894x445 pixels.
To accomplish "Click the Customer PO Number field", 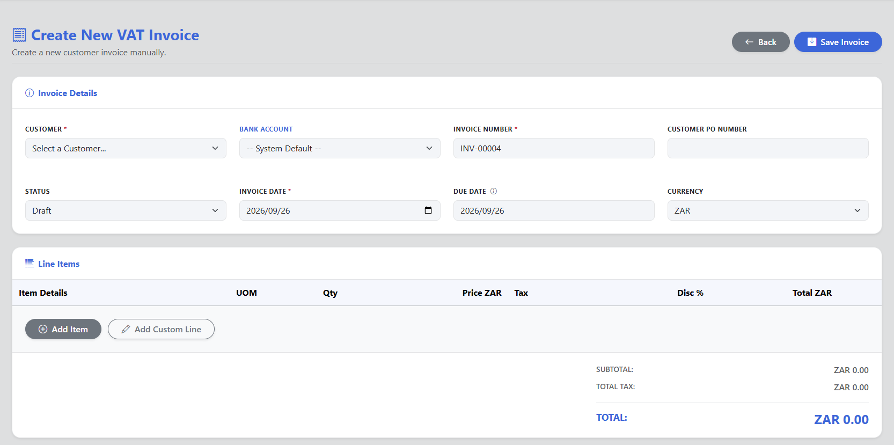I will [x=768, y=148].
